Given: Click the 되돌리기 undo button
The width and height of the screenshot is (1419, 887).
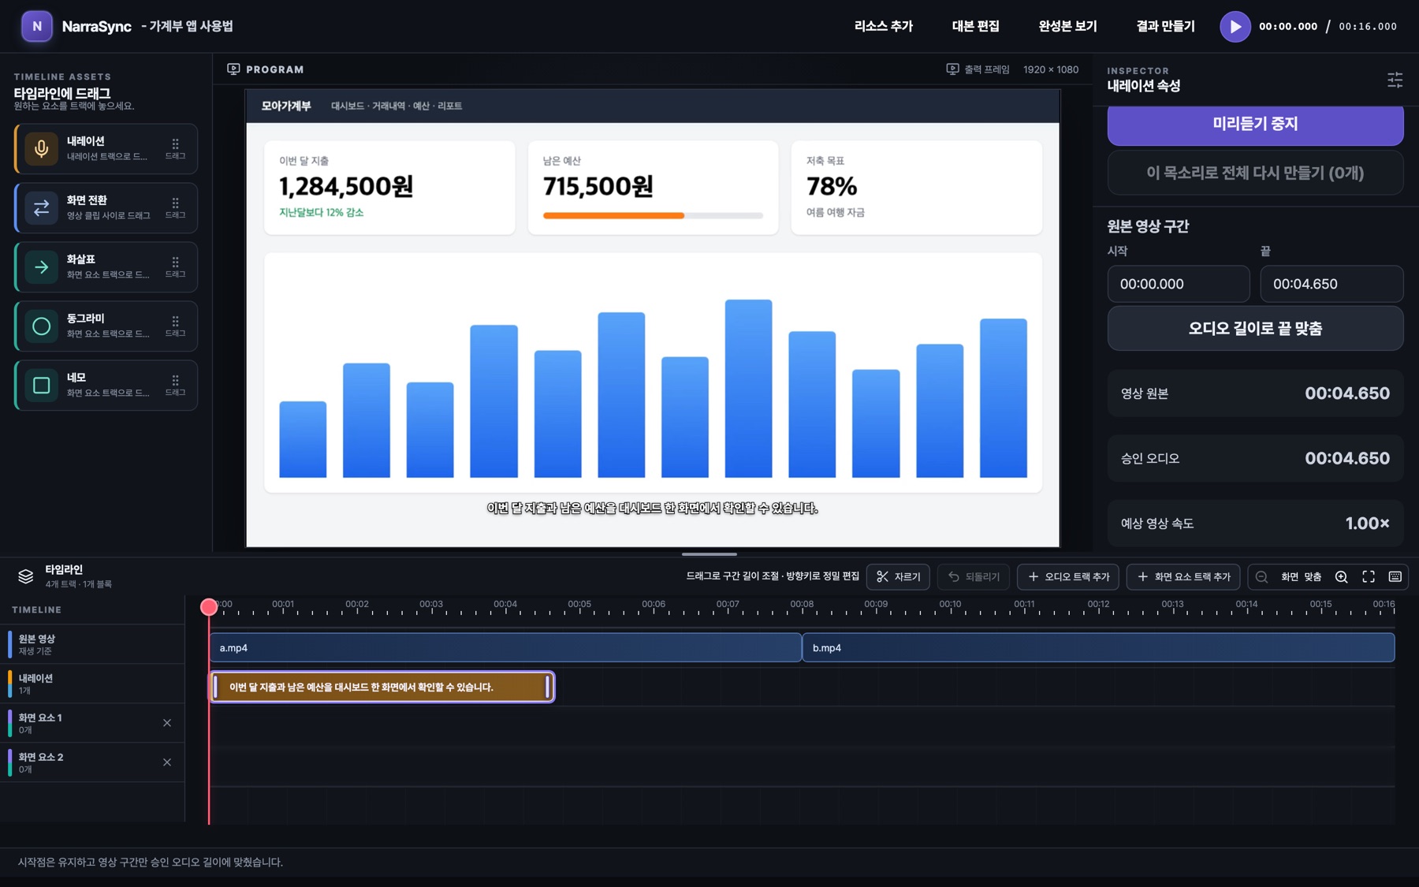Looking at the screenshot, I should coord(974,577).
